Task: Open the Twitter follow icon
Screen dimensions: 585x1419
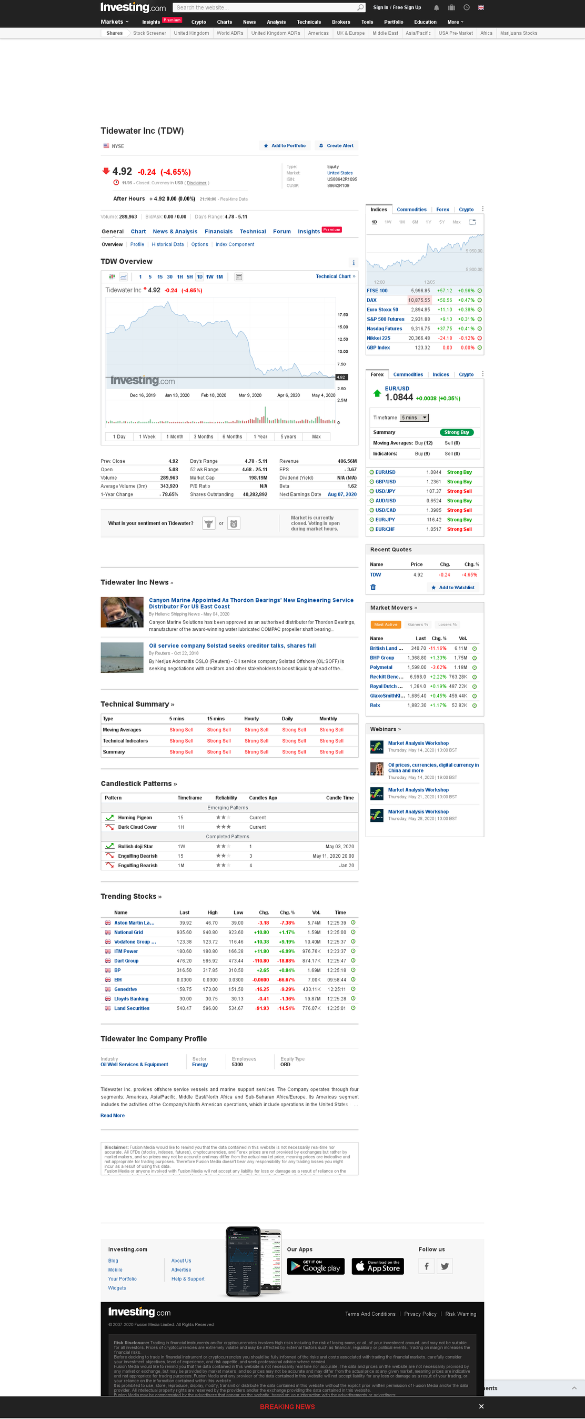Action: (x=445, y=1266)
